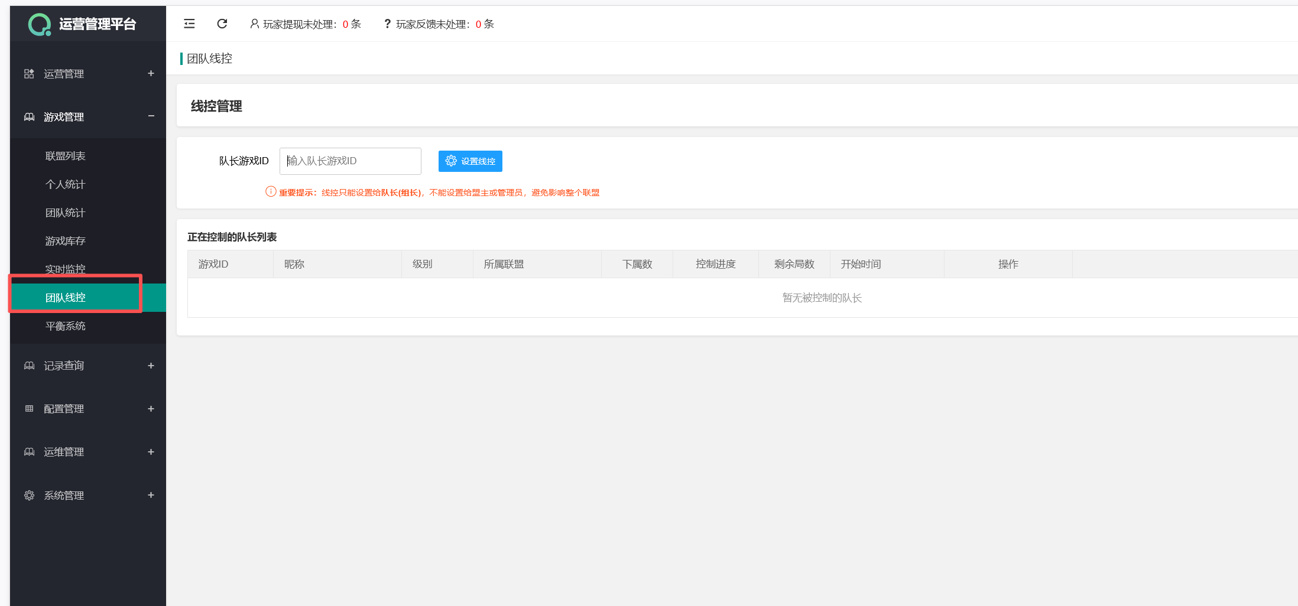The height and width of the screenshot is (606, 1298).
Task: Open 团队统计 from sidebar
Action: (66, 213)
